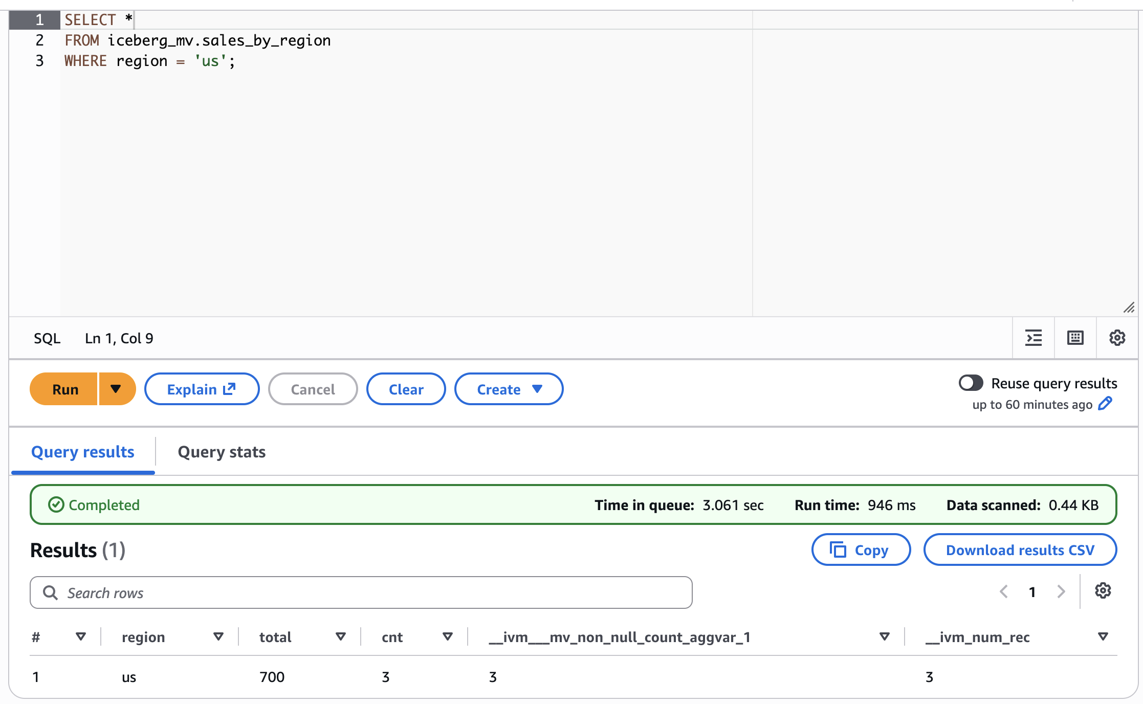The width and height of the screenshot is (1143, 704).
Task: Open the # column sort arrow
Action: point(81,637)
